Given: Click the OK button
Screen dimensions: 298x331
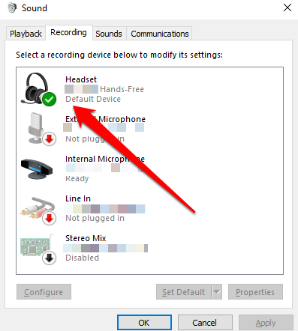Looking at the screenshot, I should coord(144,323).
